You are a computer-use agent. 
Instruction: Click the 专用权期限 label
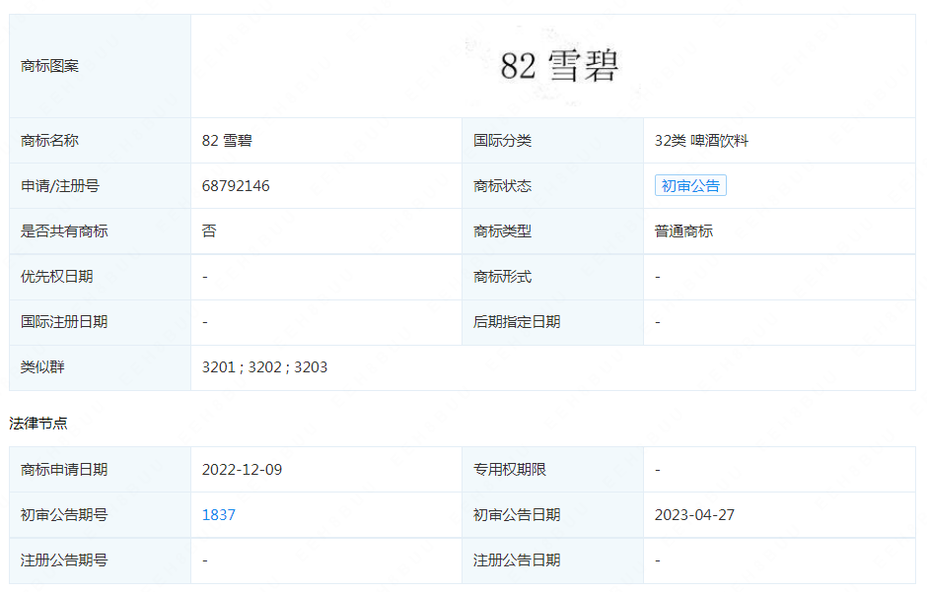tap(510, 469)
